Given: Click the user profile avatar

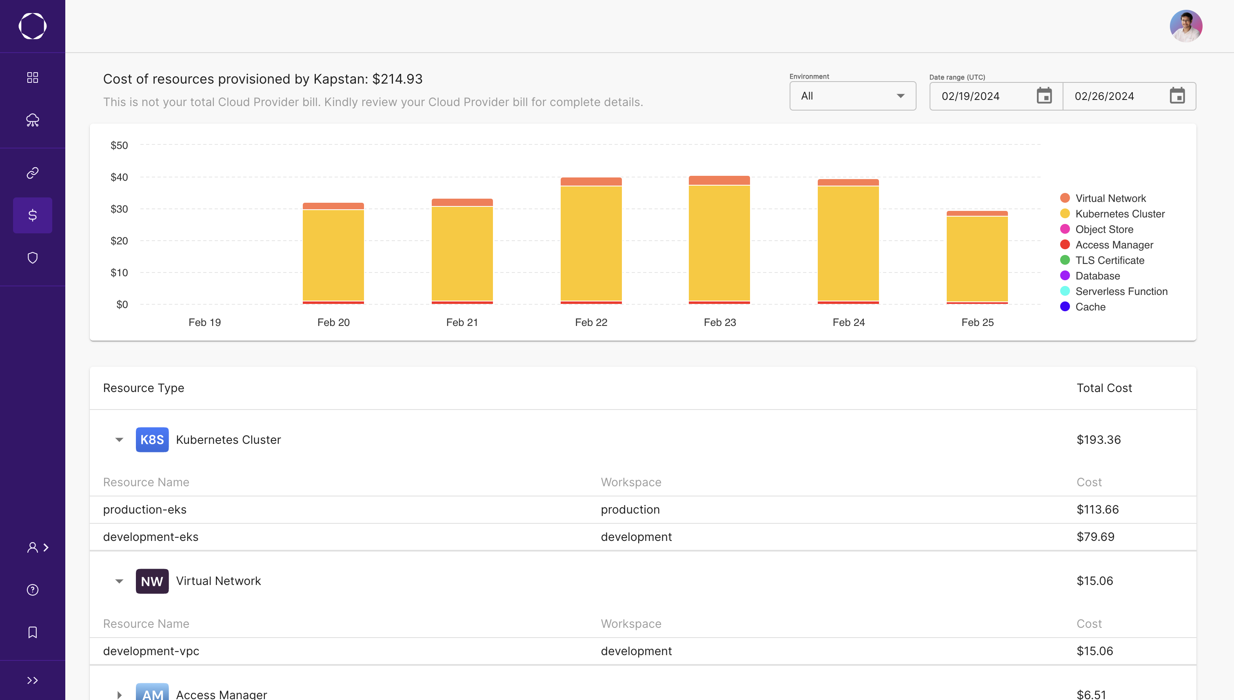Looking at the screenshot, I should 1185,26.
